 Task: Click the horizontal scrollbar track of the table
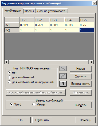pyautogui.click(x=49, y=62)
